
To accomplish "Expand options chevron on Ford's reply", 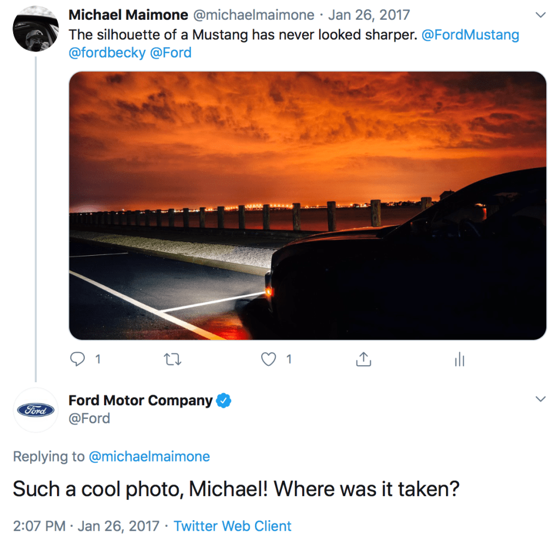I will point(540,399).
